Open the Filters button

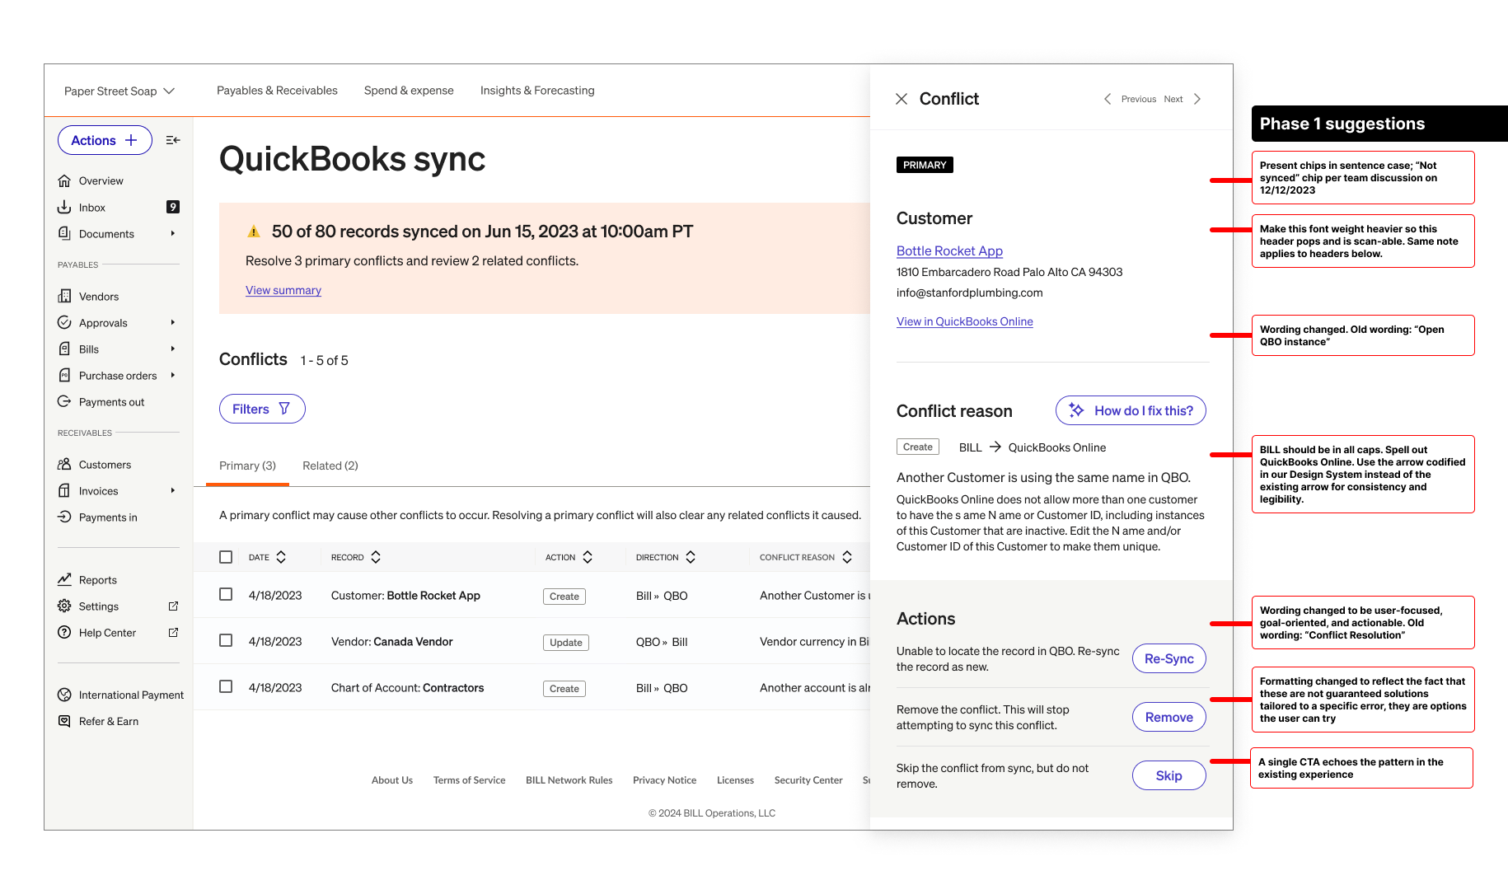pyautogui.click(x=262, y=409)
